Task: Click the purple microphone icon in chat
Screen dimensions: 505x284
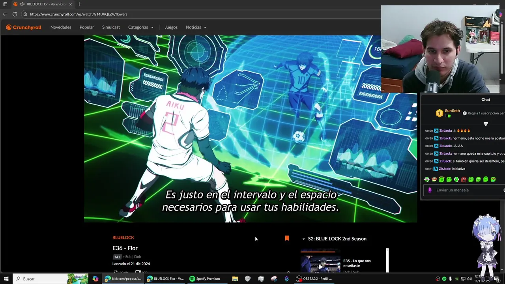Action: pyautogui.click(x=430, y=190)
